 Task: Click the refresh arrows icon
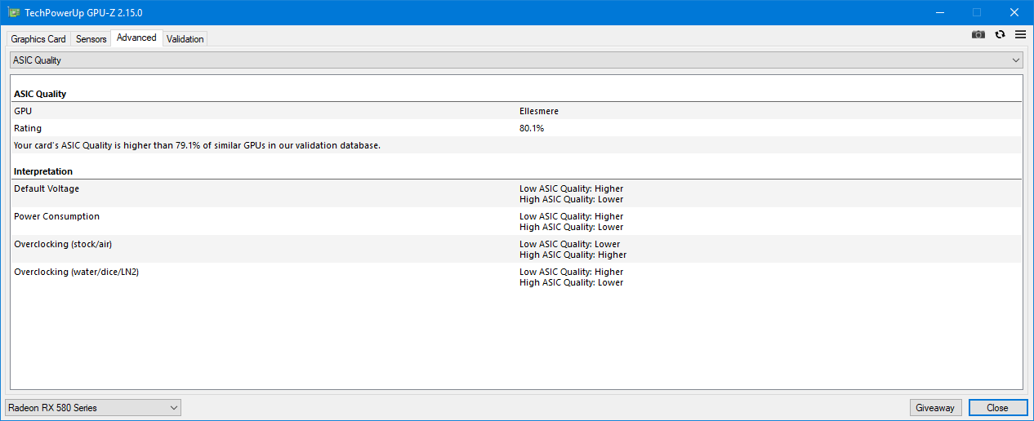coord(1000,34)
